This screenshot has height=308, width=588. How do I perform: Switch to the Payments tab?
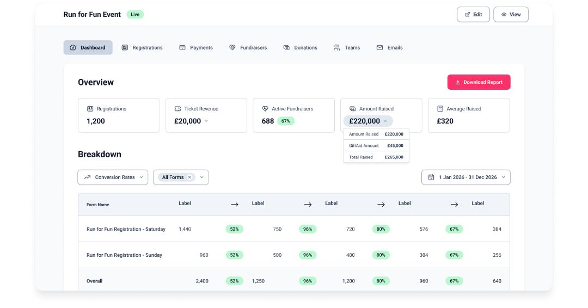coord(196,47)
